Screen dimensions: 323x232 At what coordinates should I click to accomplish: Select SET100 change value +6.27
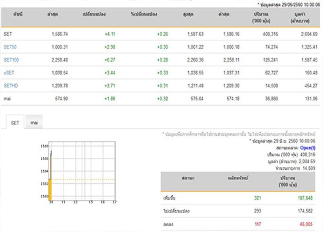point(110,60)
